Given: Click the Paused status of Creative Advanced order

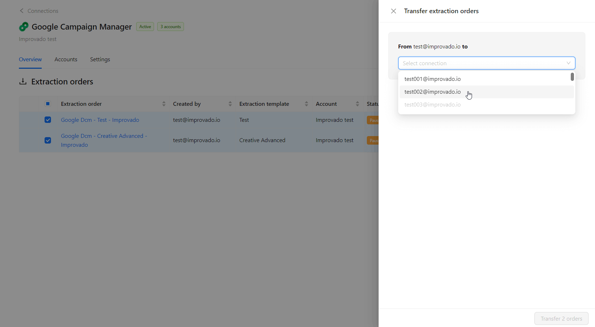Looking at the screenshot, I should [x=373, y=140].
